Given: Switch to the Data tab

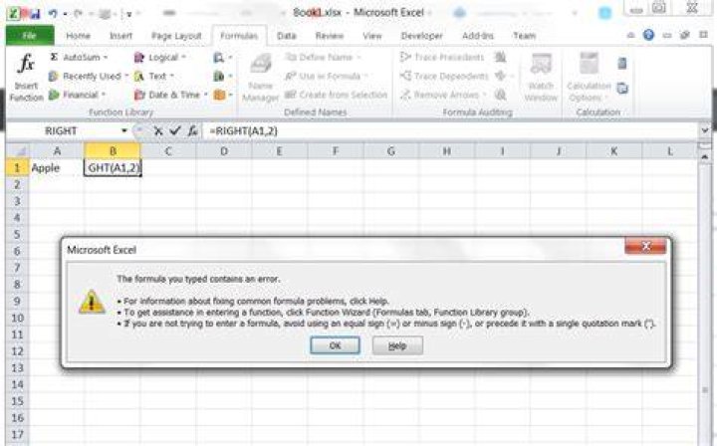Looking at the screenshot, I should click(x=287, y=36).
